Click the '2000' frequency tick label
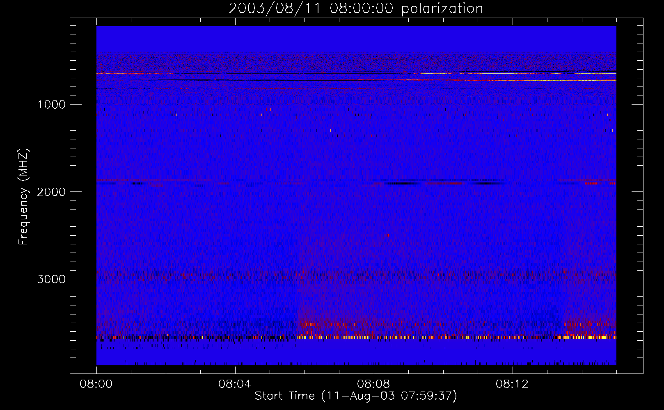Viewport: 664px width, 410px height. (51, 192)
